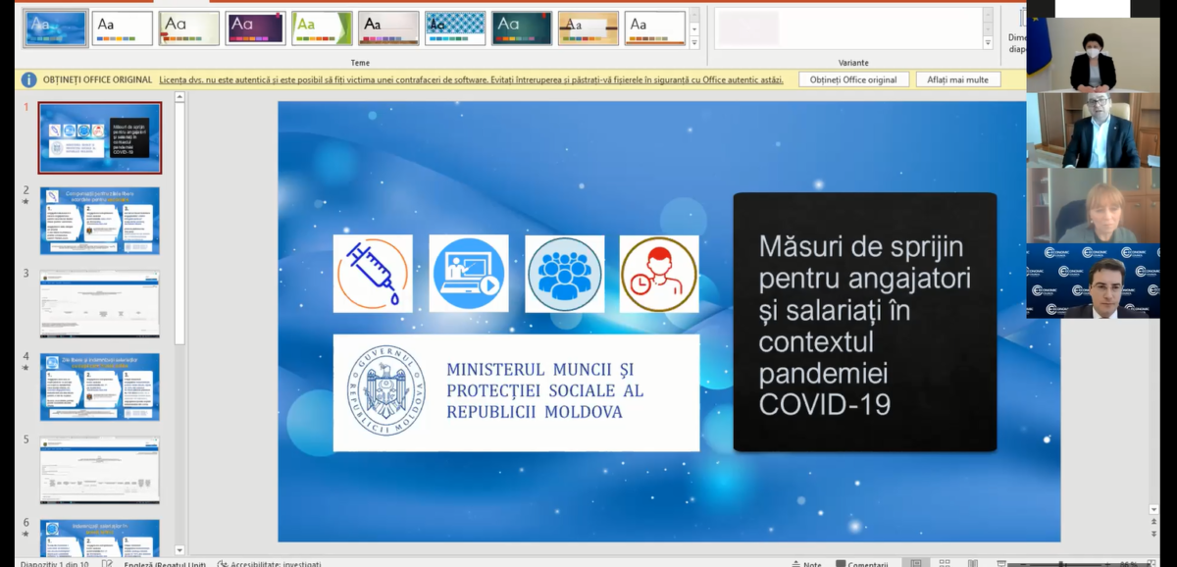Expand the Teme gallery with More arrow
The height and width of the screenshot is (567, 1177).
tap(694, 43)
